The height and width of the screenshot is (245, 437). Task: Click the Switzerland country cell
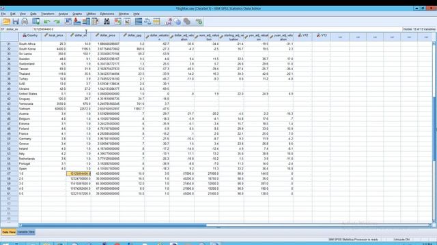point(30,64)
